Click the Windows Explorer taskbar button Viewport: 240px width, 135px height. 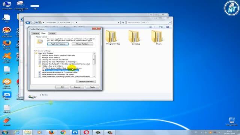(x=28, y=132)
